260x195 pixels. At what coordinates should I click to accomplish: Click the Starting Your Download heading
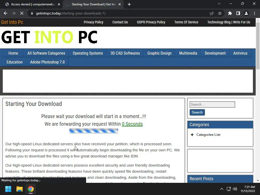click(34, 104)
